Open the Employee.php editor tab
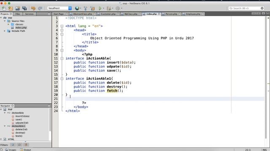The image size is (270, 151). pyautogui.click(x=193, y=14)
